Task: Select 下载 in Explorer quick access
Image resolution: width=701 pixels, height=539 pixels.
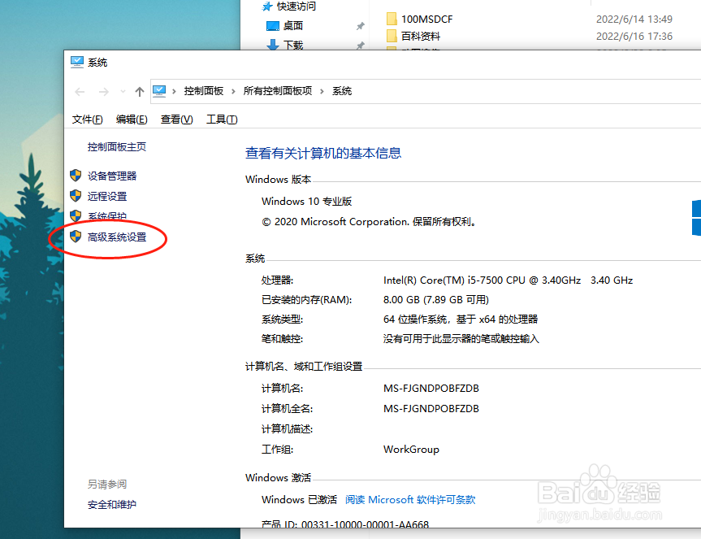Action: click(293, 46)
